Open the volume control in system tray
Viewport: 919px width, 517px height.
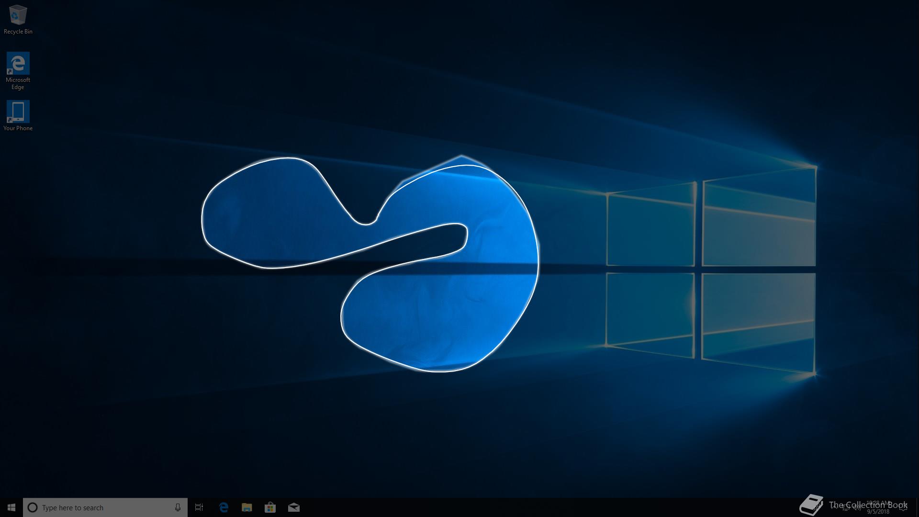[x=857, y=508]
